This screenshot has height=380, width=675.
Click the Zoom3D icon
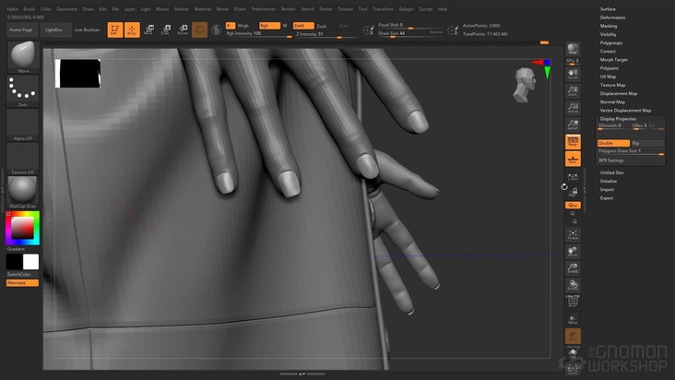[x=573, y=268]
